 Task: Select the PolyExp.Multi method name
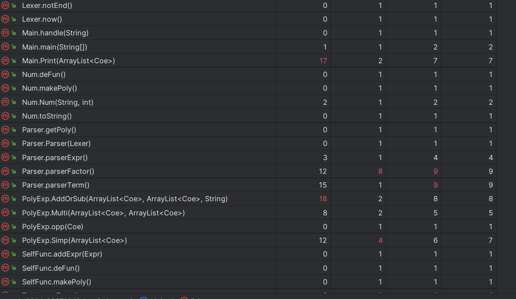(x=103, y=213)
